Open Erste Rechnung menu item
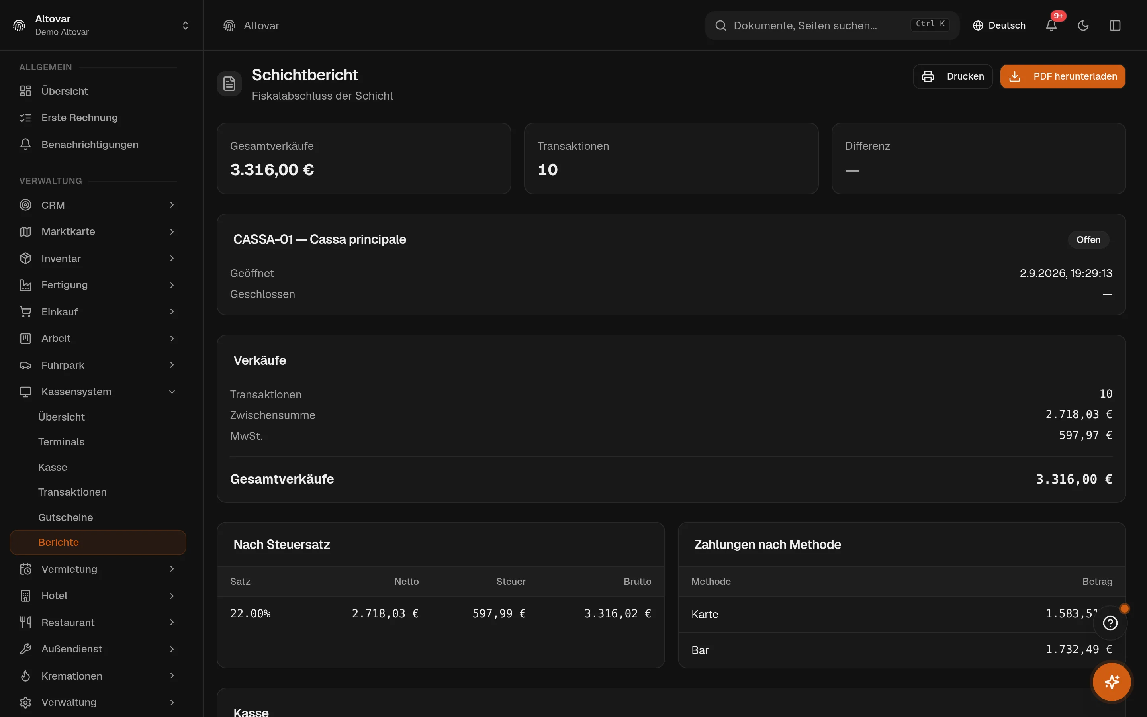Screen dimensions: 1147x717 coord(98,118)
